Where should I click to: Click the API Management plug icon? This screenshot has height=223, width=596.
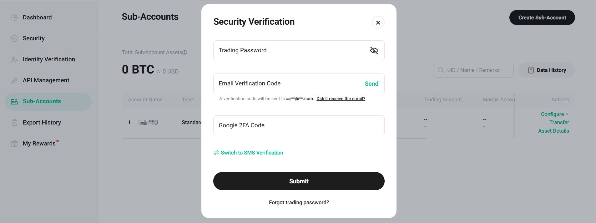[14, 81]
